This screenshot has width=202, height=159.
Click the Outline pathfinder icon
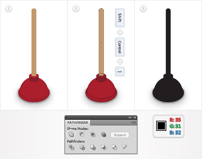pos(114,147)
